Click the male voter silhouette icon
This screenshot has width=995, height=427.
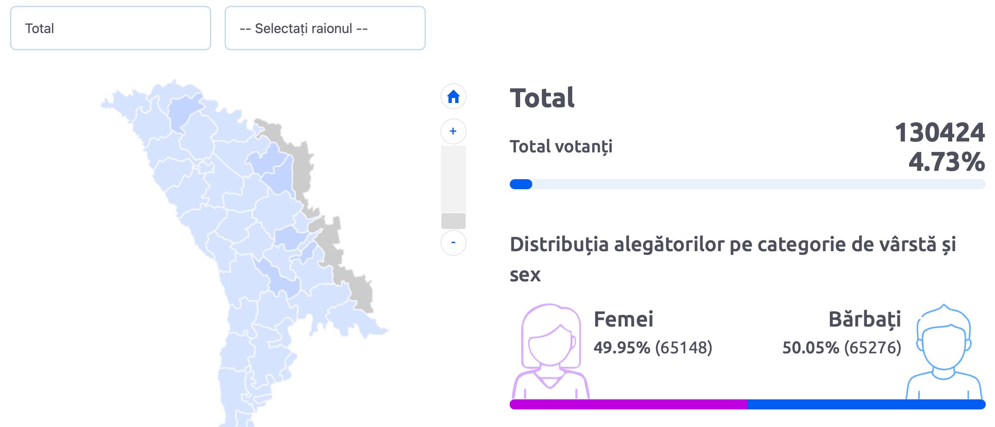(x=943, y=351)
